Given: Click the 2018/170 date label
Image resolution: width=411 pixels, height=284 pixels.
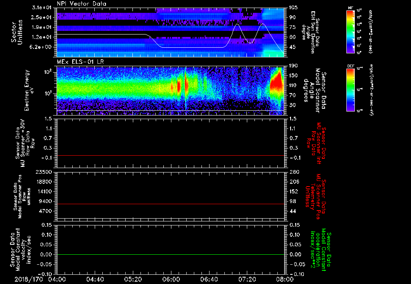Looking at the screenshot, I should click(x=28, y=280).
